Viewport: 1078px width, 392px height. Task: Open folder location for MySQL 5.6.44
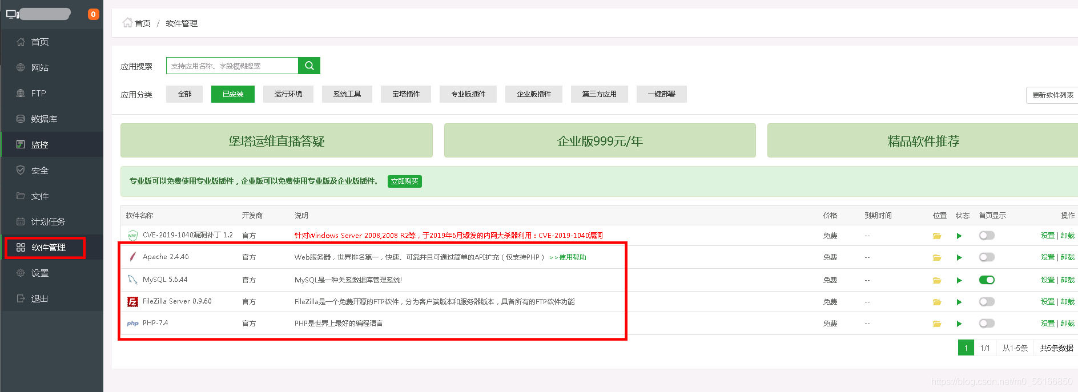click(x=937, y=280)
